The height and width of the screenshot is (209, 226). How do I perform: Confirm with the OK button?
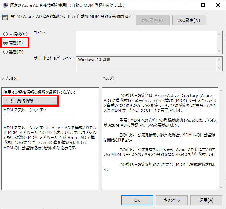click(137, 200)
